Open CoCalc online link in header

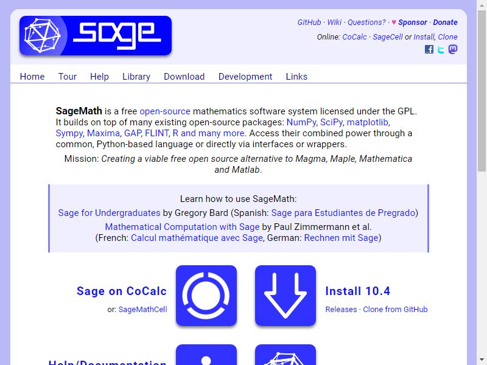354,37
